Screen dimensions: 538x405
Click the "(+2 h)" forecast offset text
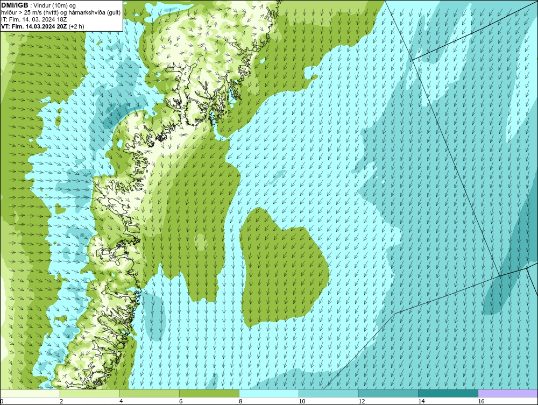tap(76, 26)
